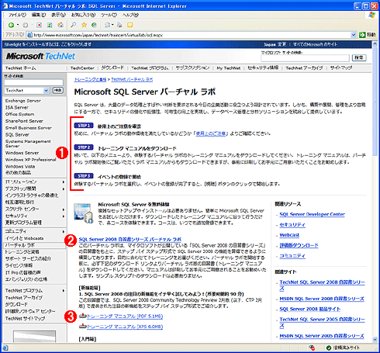
Task: Open SQL Server 2008 製品サイト link
Action: [x=309, y=309]
